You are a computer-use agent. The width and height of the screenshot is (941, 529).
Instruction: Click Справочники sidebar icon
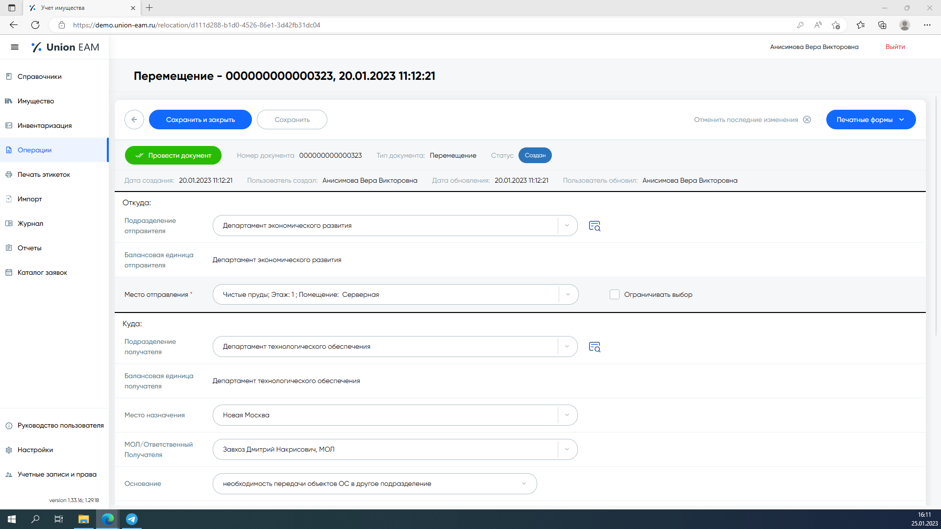9,76
